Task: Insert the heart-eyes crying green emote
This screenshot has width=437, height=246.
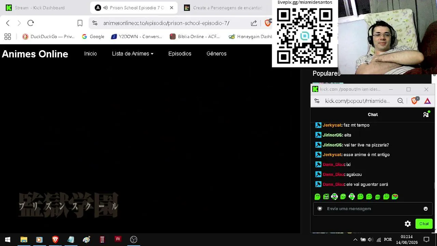Action: (x=395, y=196)
